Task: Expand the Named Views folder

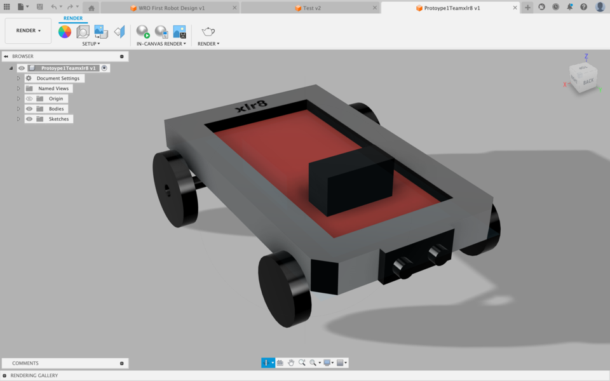Action: (x=18, y=88)
